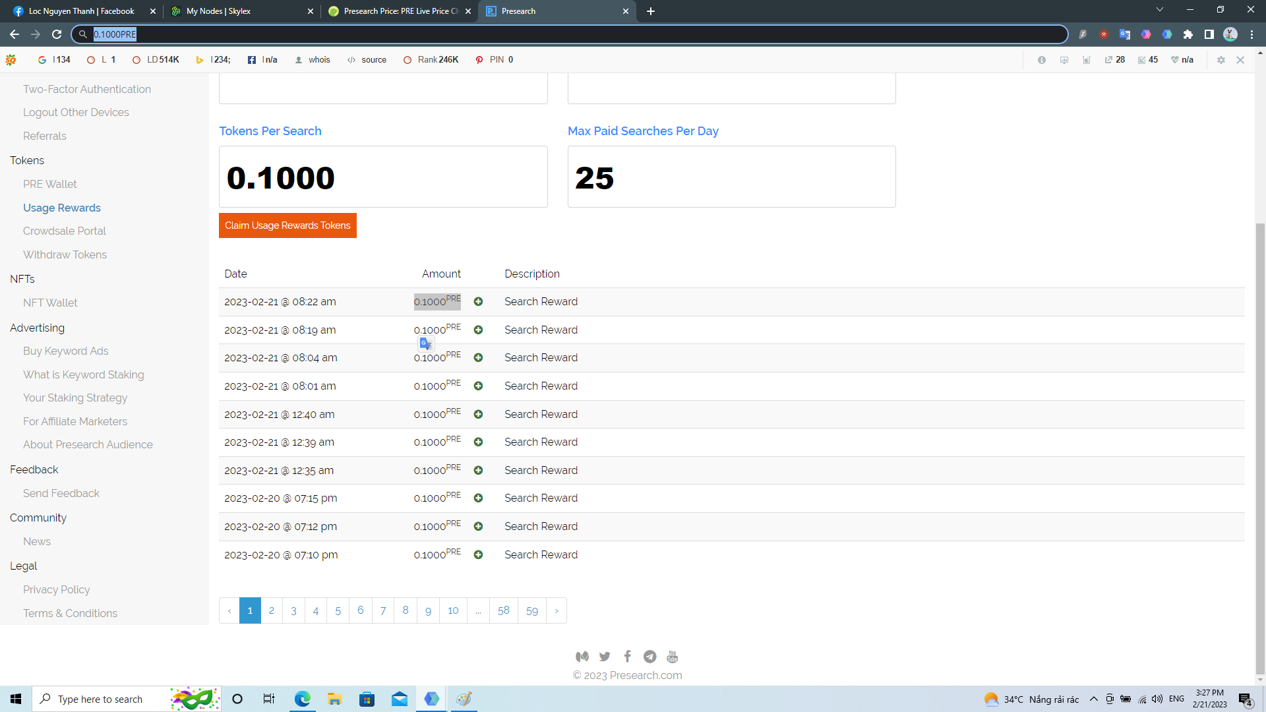Image resolution: width=1266 pixels, height=712 pixels.
Task: Expand the green plus on 07:10 pm row
Action: [x=478, y=555]
